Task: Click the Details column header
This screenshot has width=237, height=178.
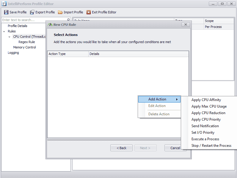Action: coord(139,54)
